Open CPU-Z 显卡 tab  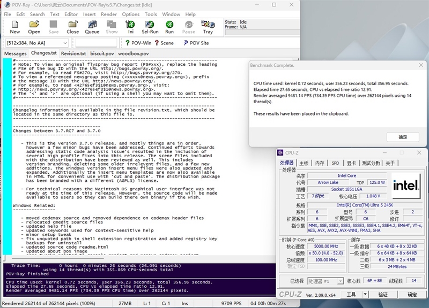click(x=351, y=163)
